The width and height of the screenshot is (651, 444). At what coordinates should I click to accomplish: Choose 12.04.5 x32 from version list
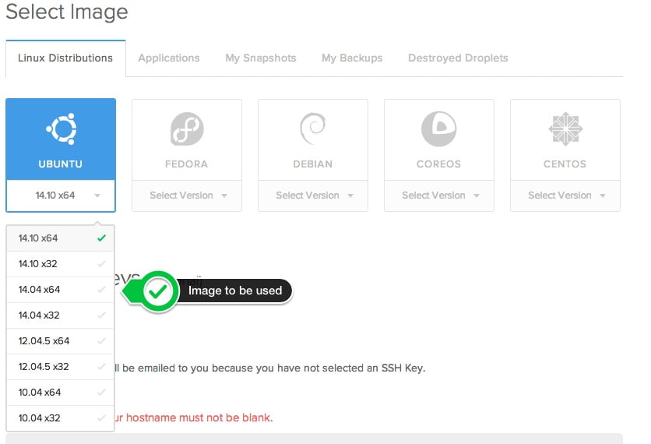click(60, 367)
